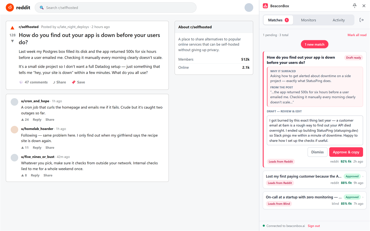This screenshot has width=370, height=231.
Task: Click the 88% fit score
Action: [346, 183]
